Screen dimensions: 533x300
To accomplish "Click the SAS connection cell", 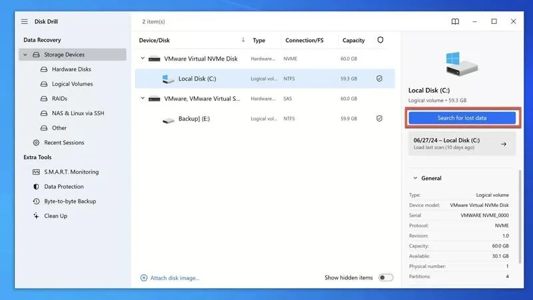I will (x=288, y=98).
